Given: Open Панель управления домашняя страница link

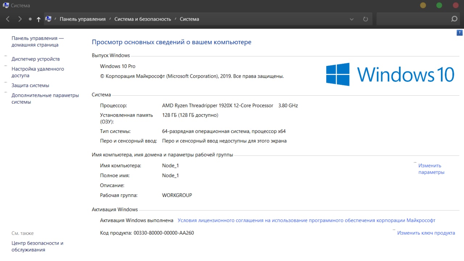Looking at the screenshot, I should pos(38,42).
